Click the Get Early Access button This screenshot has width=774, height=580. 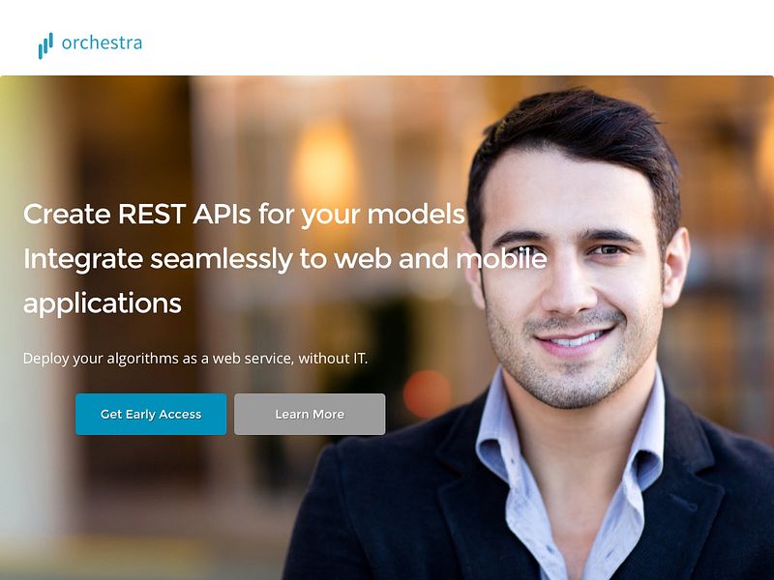[x=151, y=415]
